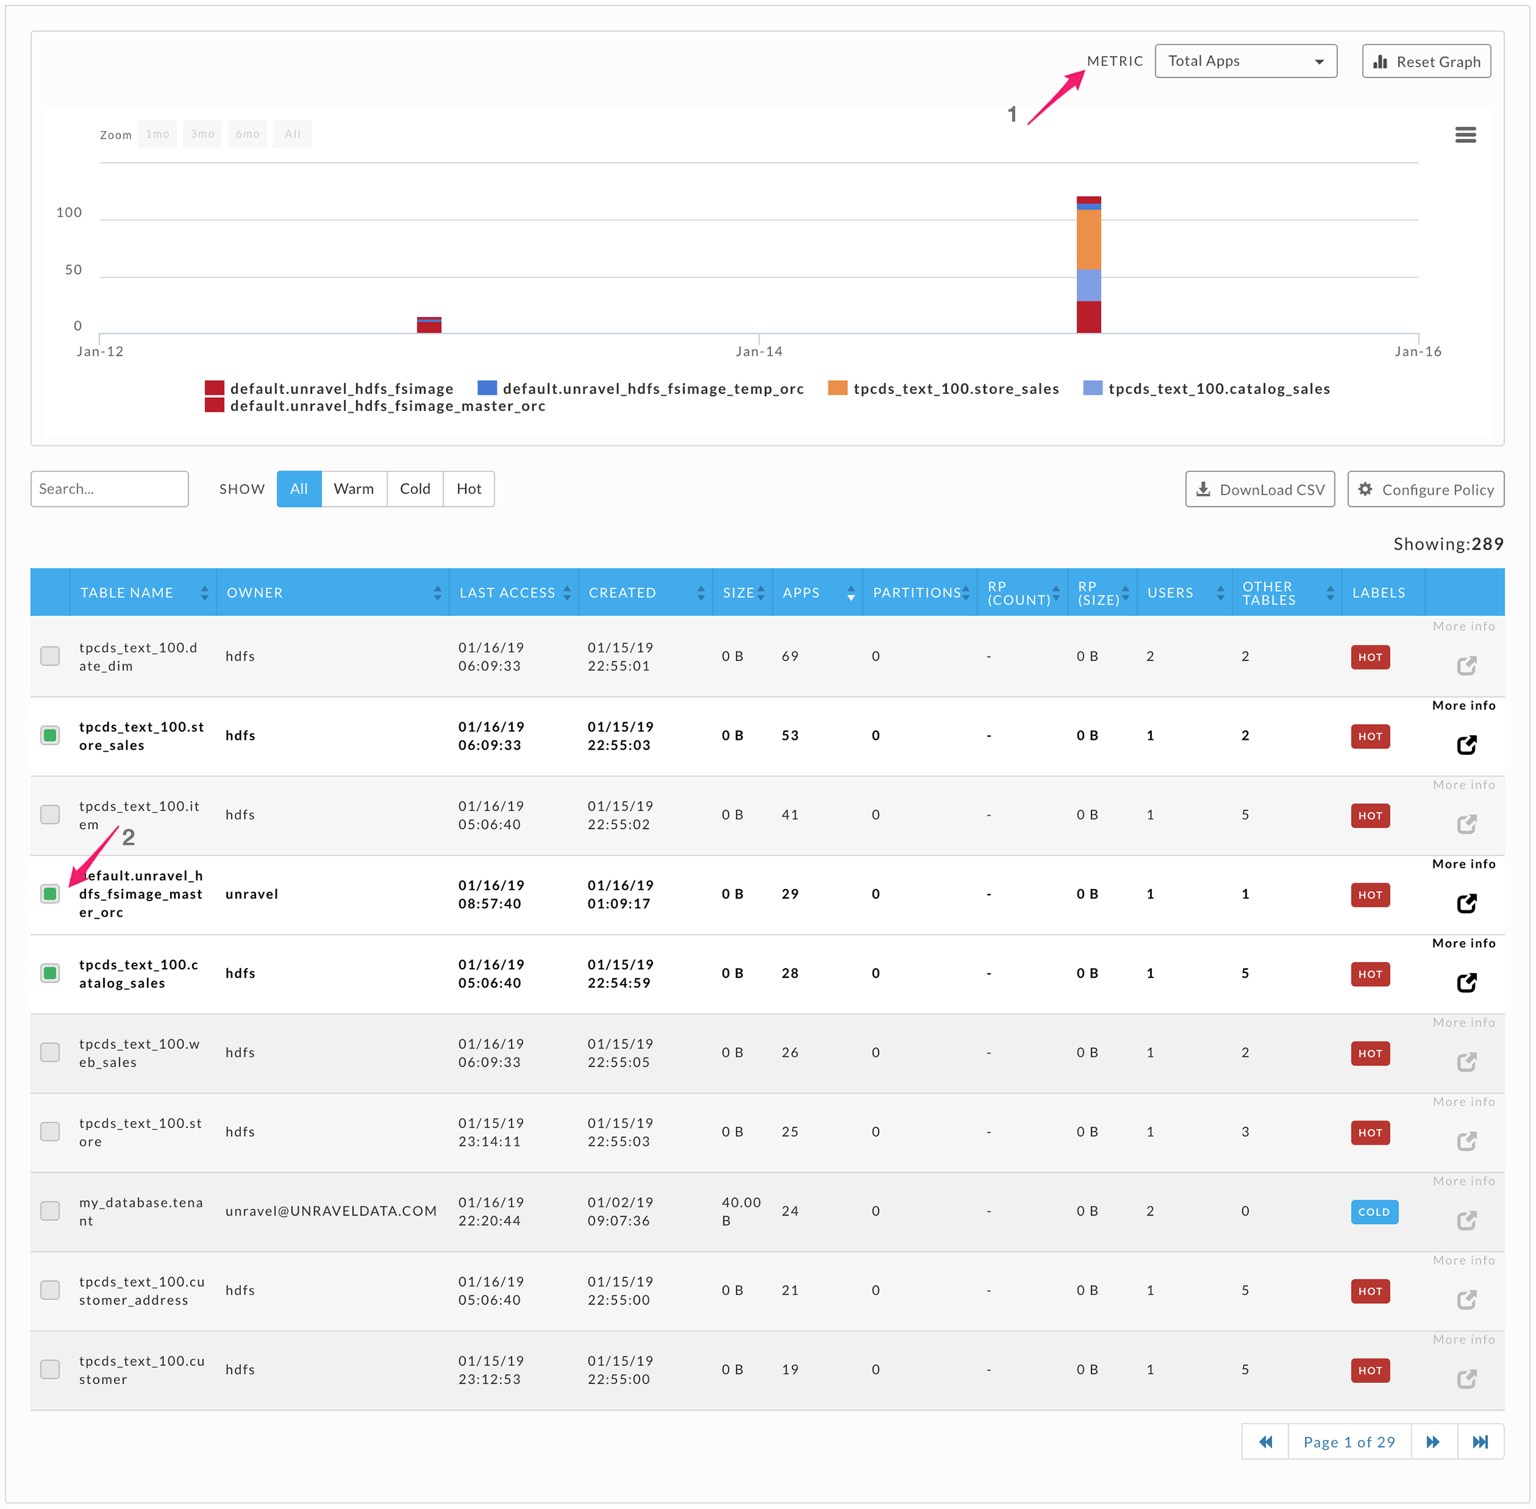This screenshot has width=1536, height=1509.
Task: Go to the next page arrow
Action: [x=1433, y=1442]
